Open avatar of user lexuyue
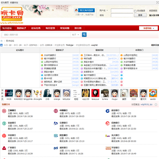The image size is (159, 159). coord(95,93)
